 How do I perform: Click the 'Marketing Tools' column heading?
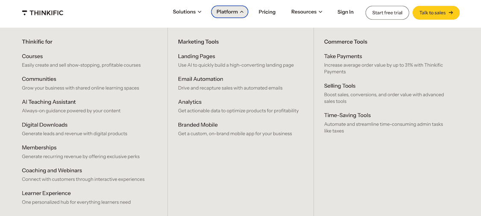pyautogui.click(x=199, y=42)
